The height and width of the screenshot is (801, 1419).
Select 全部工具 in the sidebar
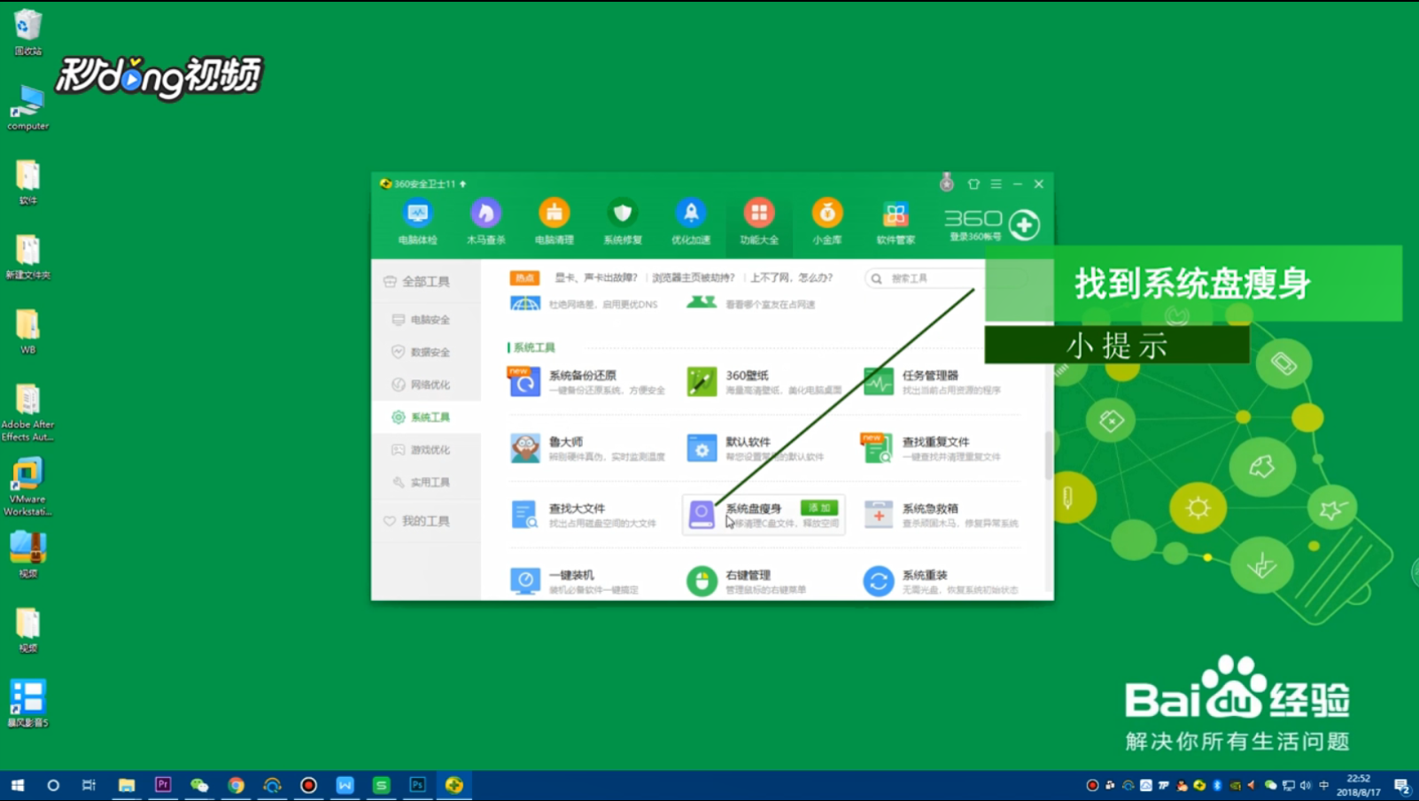click(x=426, y=282)
